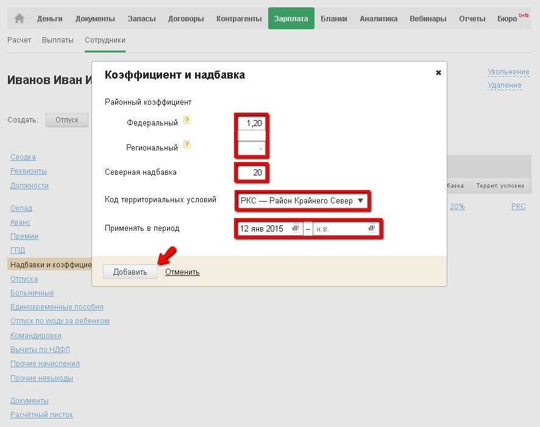
Task: Open Вычеты по НДФЛ link
Action: click(x=40, y=349)
